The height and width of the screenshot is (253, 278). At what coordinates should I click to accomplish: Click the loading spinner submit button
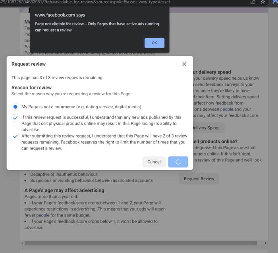point(178,162)
